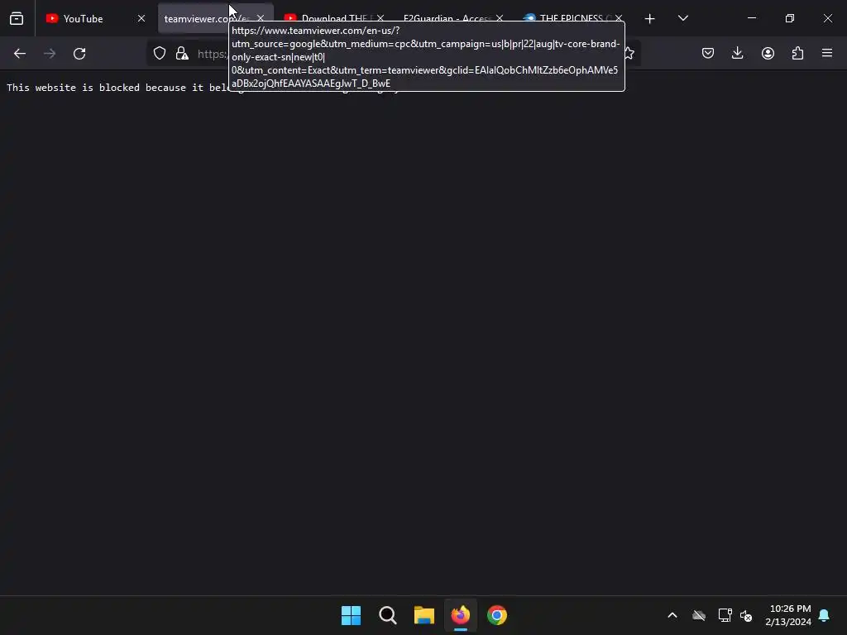Open the Firefox application menu

coord(827,53)
